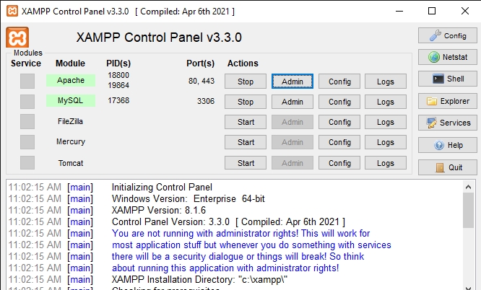Click the XAMPP logo icon in the header
481x290 pixels.
pyautogui.click(x=17, y=38)
